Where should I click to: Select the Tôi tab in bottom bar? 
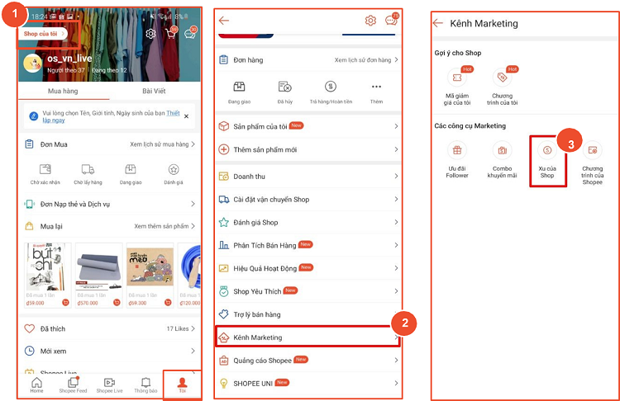[x=183, y=384]
